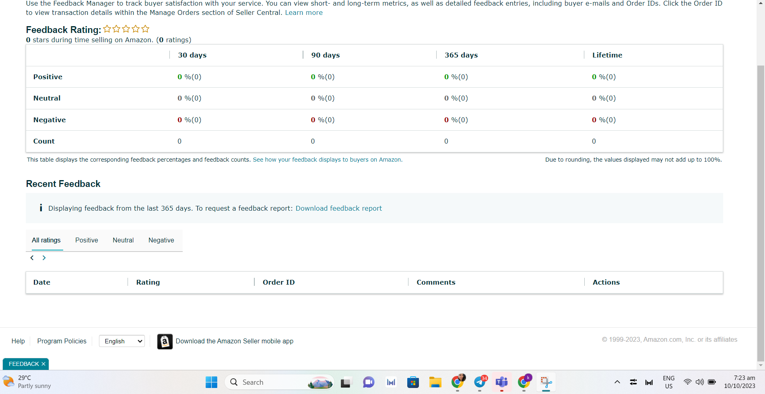Open the ENG US language indicator
The width and height of the screenshot is (765, 394).
pyautogui.click(x=669, y=382)
